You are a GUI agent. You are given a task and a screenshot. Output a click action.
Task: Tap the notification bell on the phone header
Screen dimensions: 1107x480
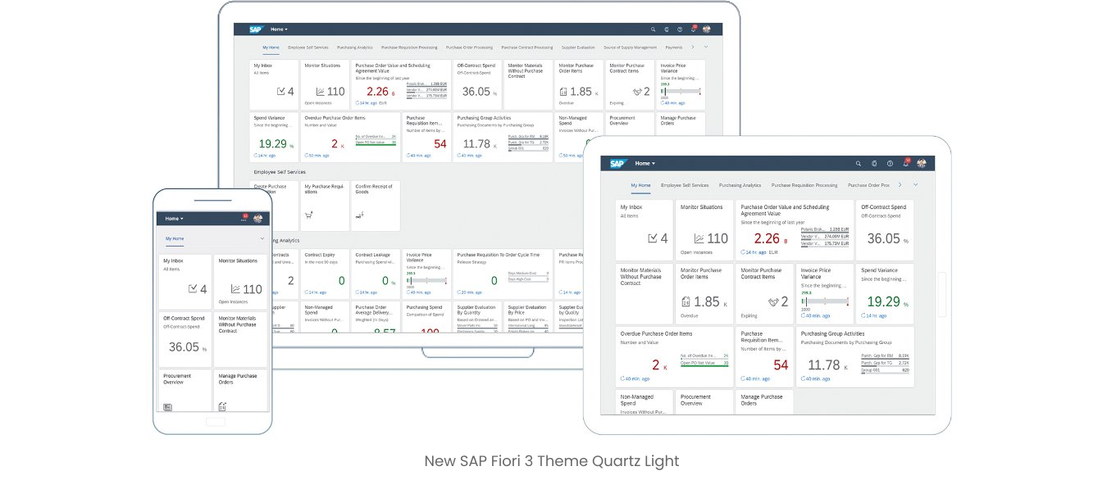pyautogui.click(x=244, y=219)
